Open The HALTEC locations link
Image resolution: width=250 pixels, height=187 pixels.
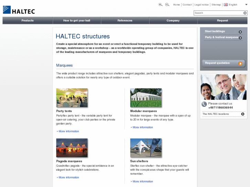point(216,114)
